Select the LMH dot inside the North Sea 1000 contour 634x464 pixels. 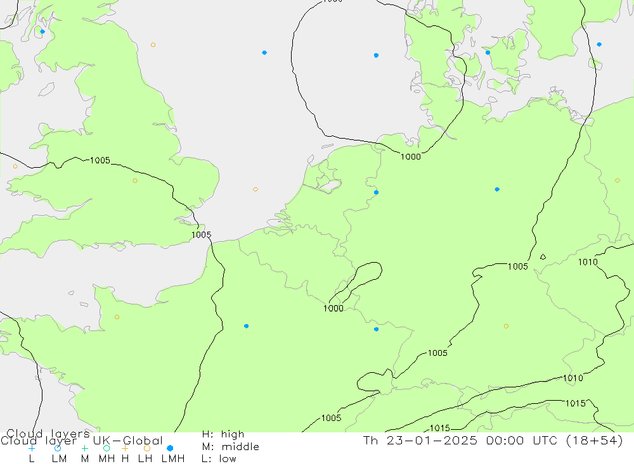[376, 55]
